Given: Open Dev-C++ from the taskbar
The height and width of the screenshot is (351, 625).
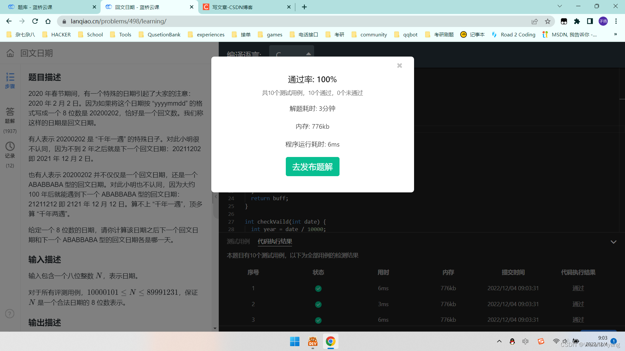Looking at the screenshot, I should pos(313,342).
